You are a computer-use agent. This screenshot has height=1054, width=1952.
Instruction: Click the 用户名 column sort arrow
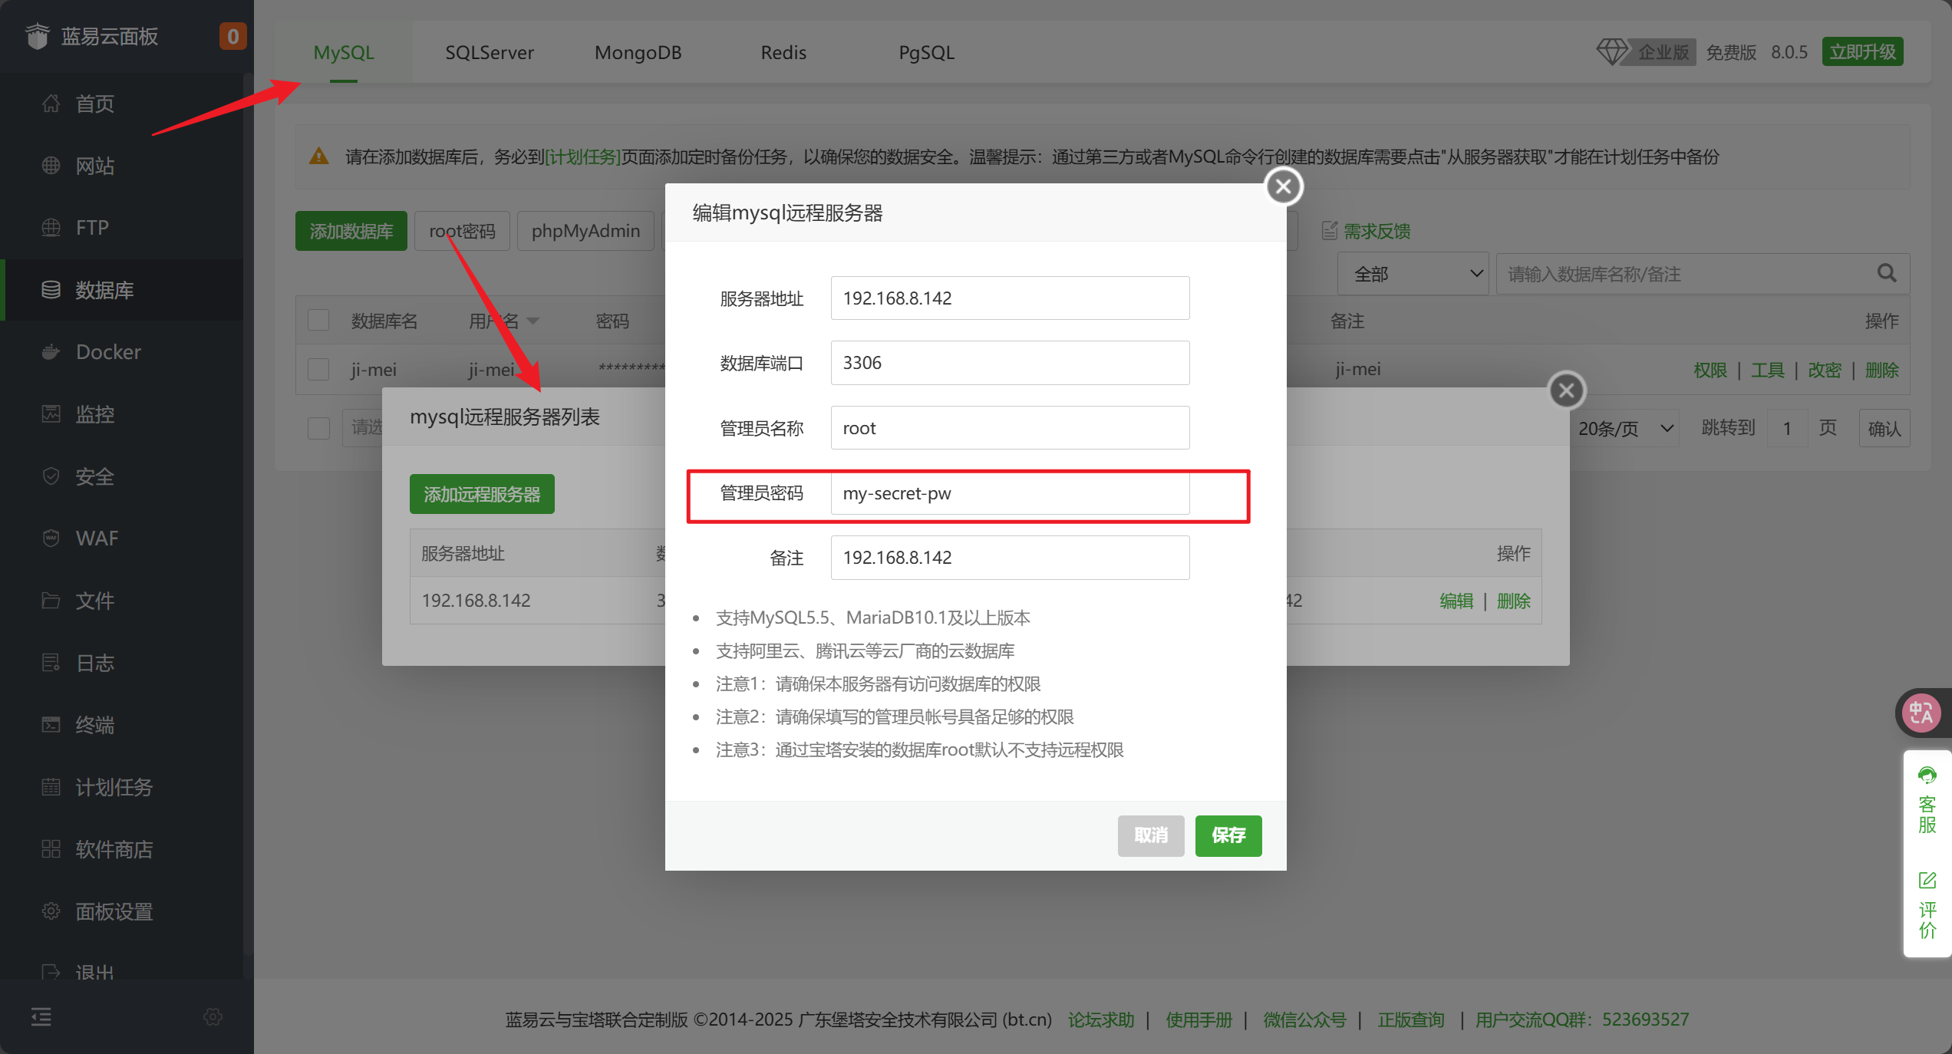(533, 321)
